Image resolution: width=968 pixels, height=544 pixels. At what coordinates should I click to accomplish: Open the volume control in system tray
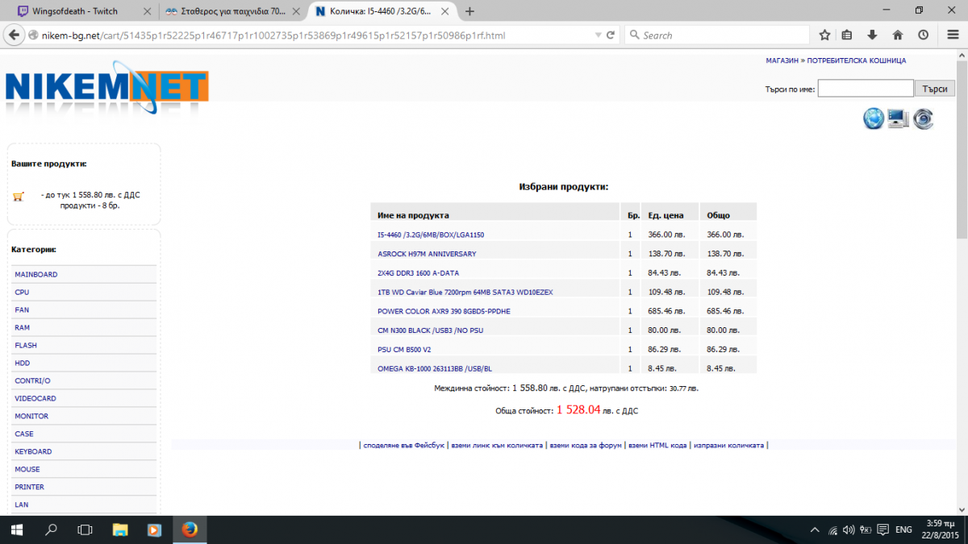848,529
